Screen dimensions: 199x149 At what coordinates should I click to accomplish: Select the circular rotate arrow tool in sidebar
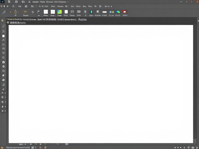tap(2, 111)
